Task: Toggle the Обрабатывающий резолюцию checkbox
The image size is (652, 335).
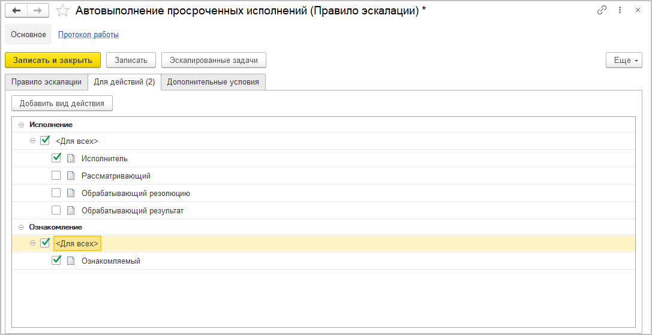Action: [x=56, y=193]
